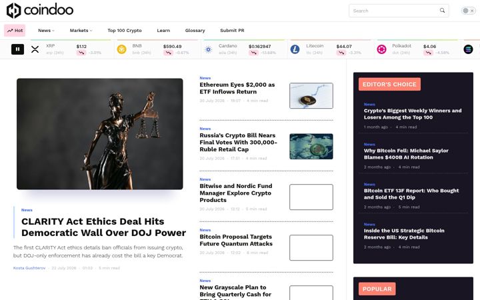Click Cardano price $0.162947
480x300 pixels.
pos(259,47)
